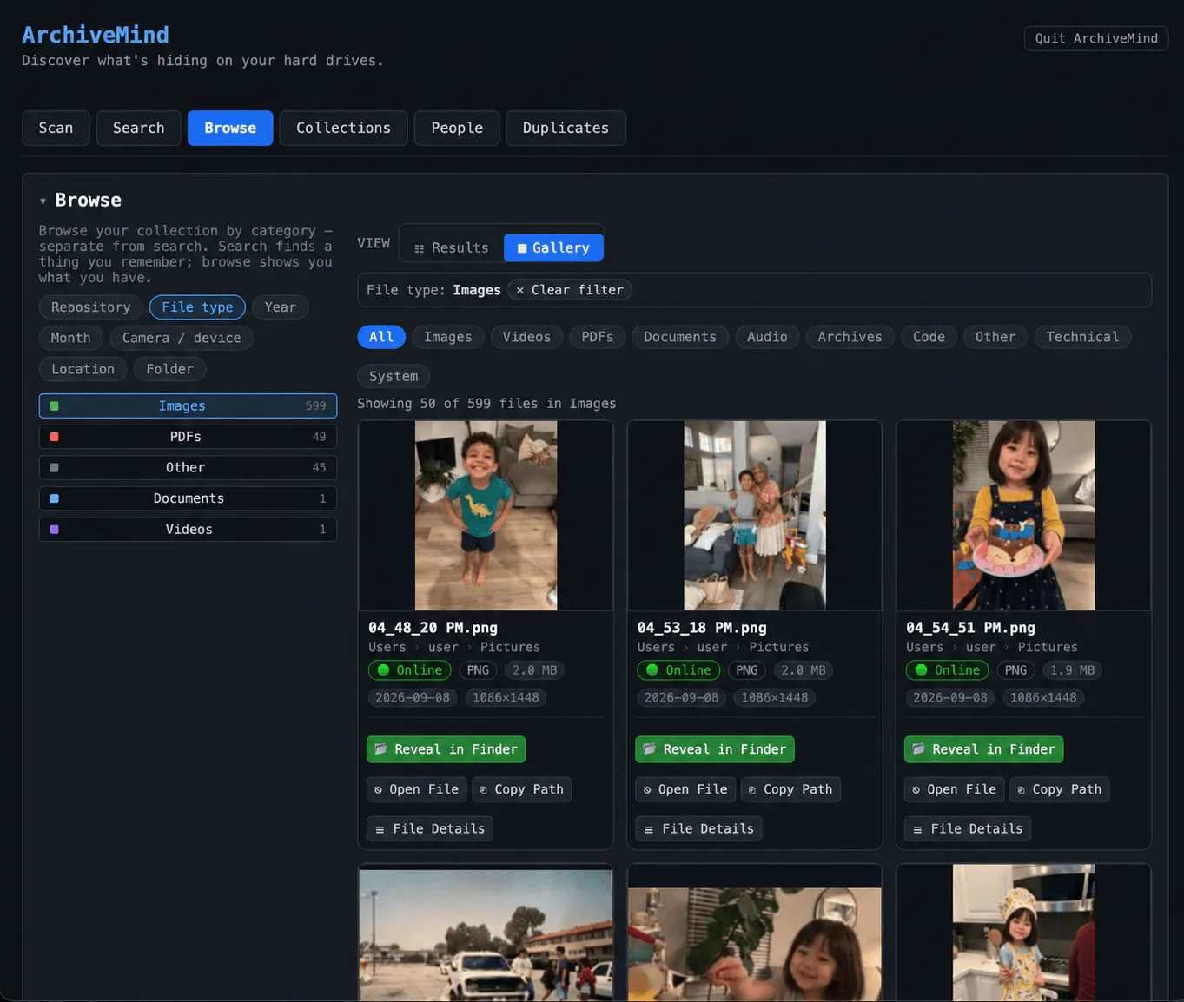This screenshot has width=1184, height=1002.
Task: Click the purple swatch beside Videos
Action: click(x=54, y=529)
